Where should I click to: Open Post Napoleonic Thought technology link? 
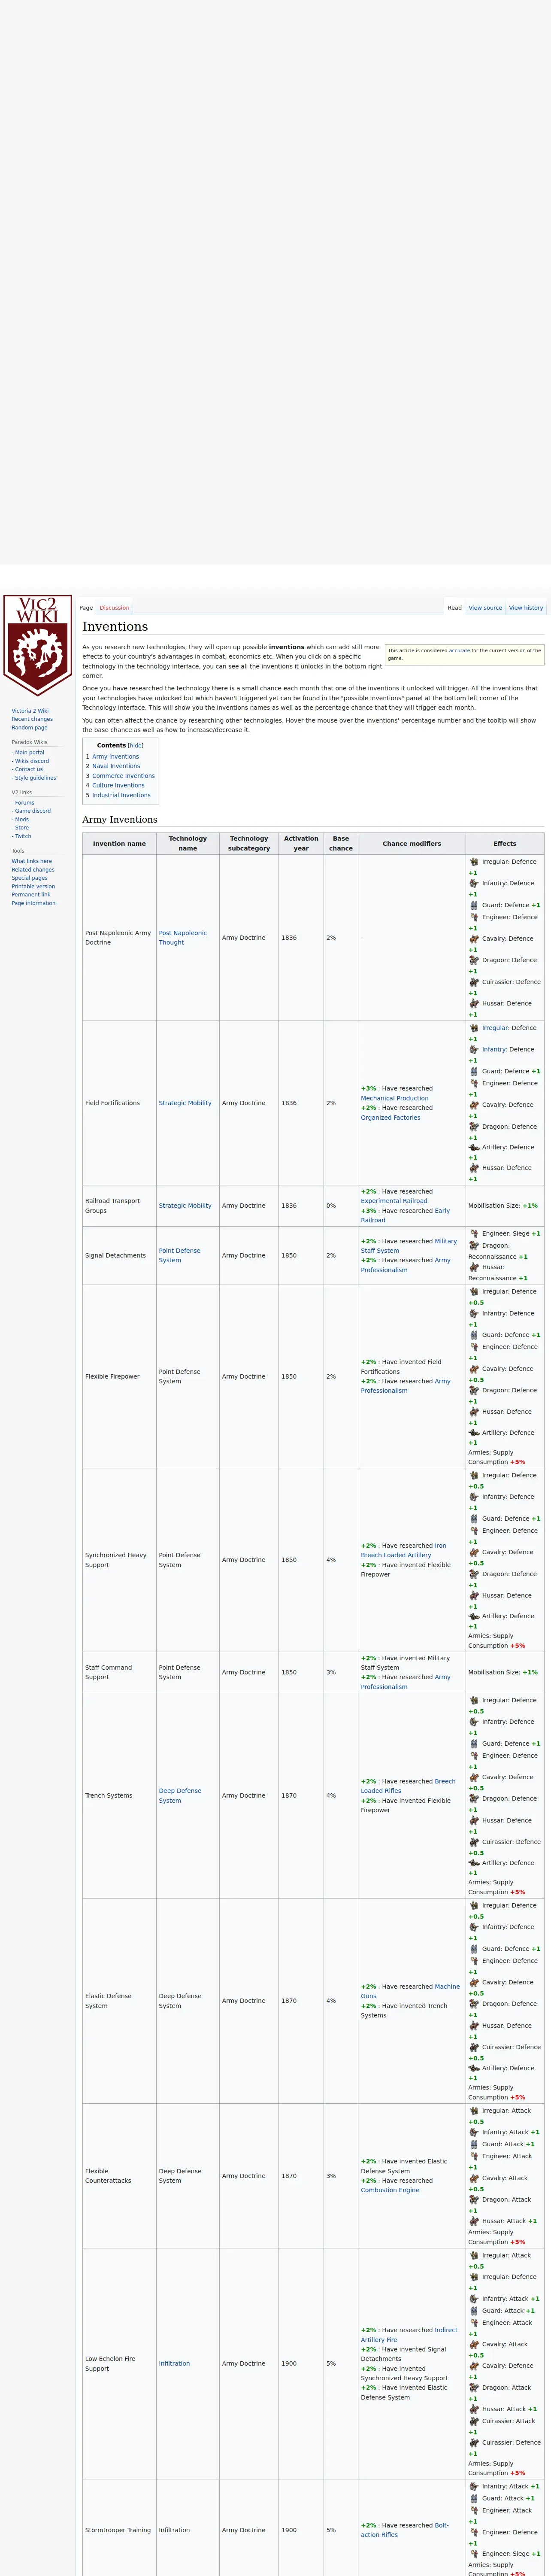(183, 938)
